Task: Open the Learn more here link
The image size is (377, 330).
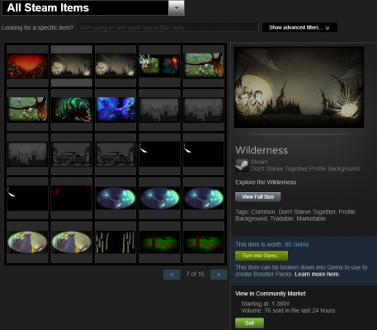Action: click(x=318, y=274)
